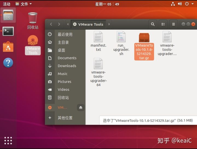Go back in file manager
This screenshot has height=149, width=197.
coord(51,24)
